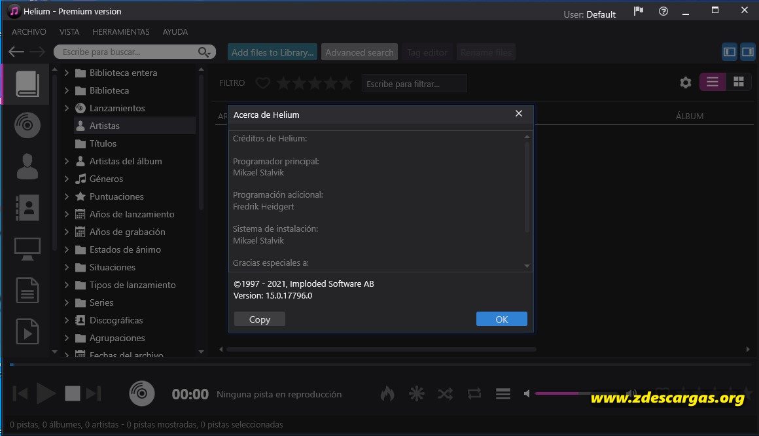759x436 pixels.
Task: Click the tree panel scroll down arrow
Action: tap(201, 352)
